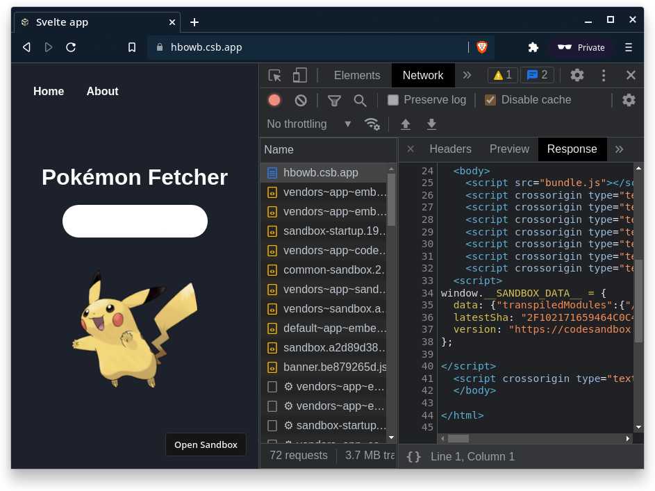This screenshot has height=491, width=655.
Task: Open the No throttling dropdown
Action: (308, 124)
